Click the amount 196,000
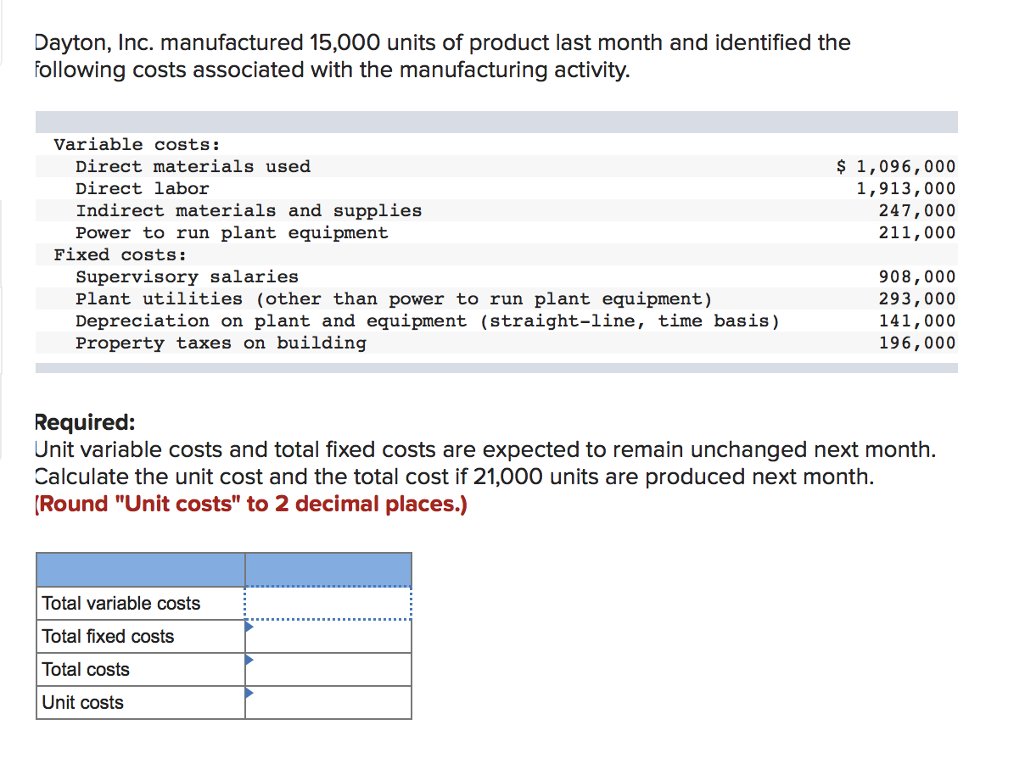The width and height of the screenshot is (1025, 775). coord(917,343)
